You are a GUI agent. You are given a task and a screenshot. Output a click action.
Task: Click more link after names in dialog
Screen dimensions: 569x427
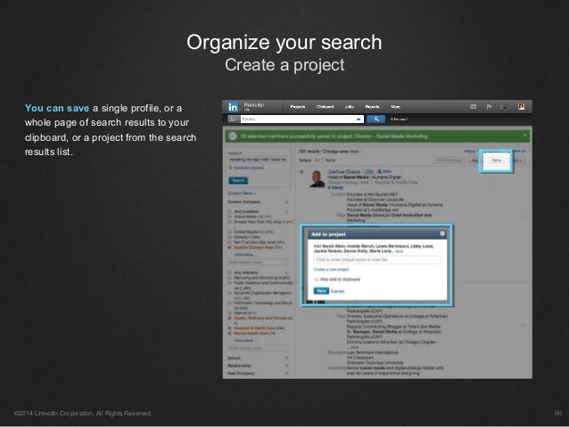[x=400, y=251]
